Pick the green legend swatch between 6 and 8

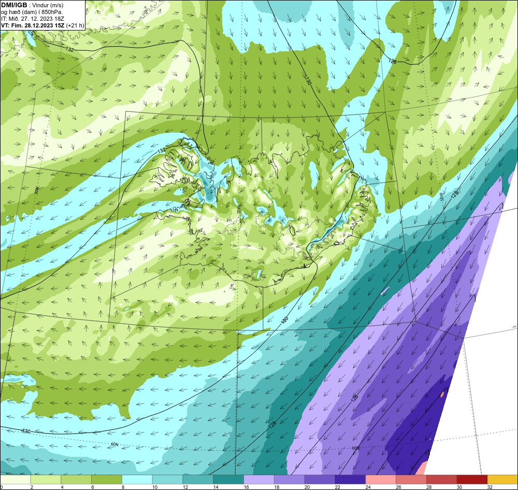(107, 480)
